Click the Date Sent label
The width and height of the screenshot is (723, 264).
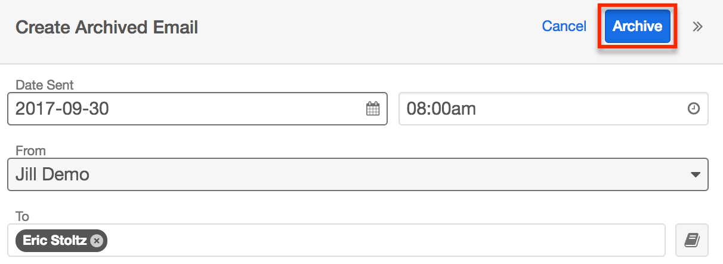(45, 85)
